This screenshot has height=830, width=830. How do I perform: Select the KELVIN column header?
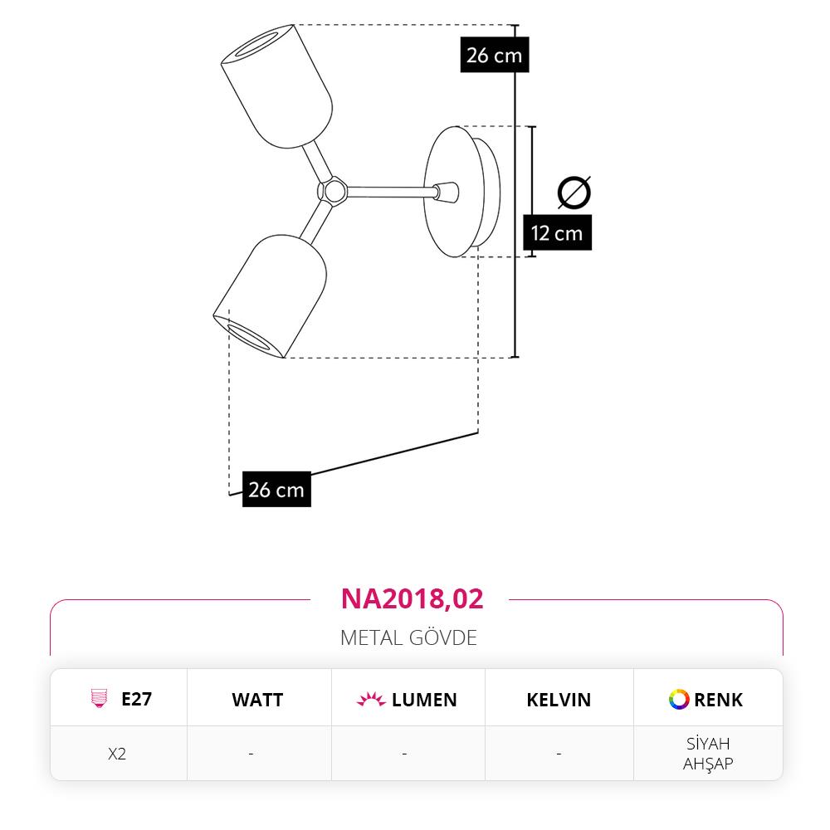click(559, 700)
